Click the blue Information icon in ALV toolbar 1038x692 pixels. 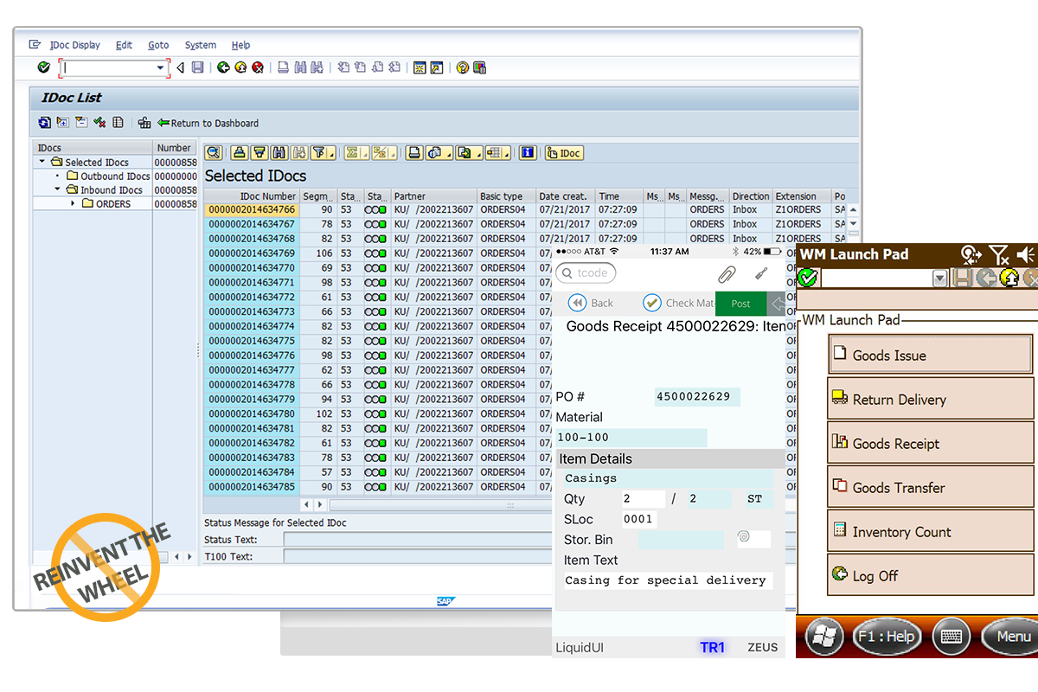[x=527, y=153]
